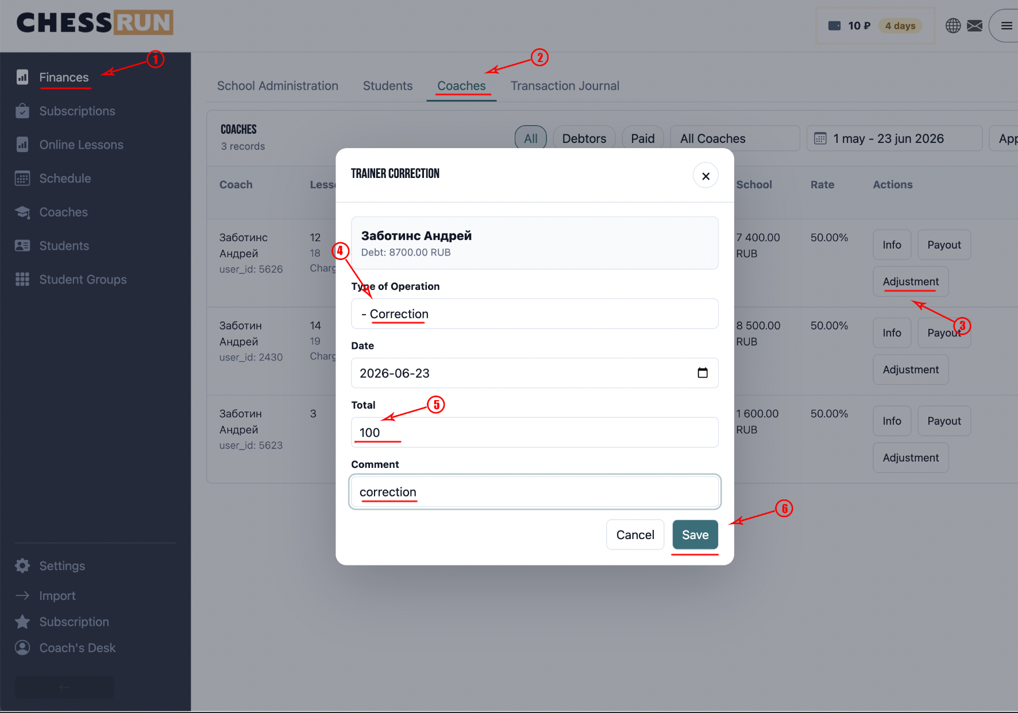
Task: Click the Online Lessons icon
Action: pos(22,145)
